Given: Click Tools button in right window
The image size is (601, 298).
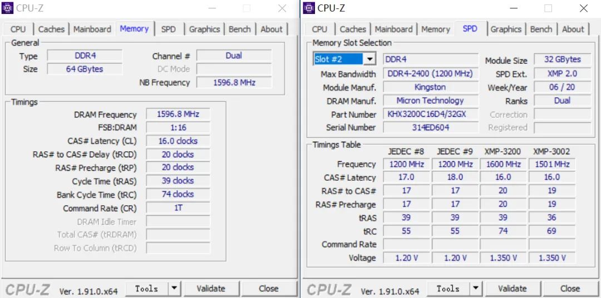Looking at the screenshot, I should tap(447, 289).
